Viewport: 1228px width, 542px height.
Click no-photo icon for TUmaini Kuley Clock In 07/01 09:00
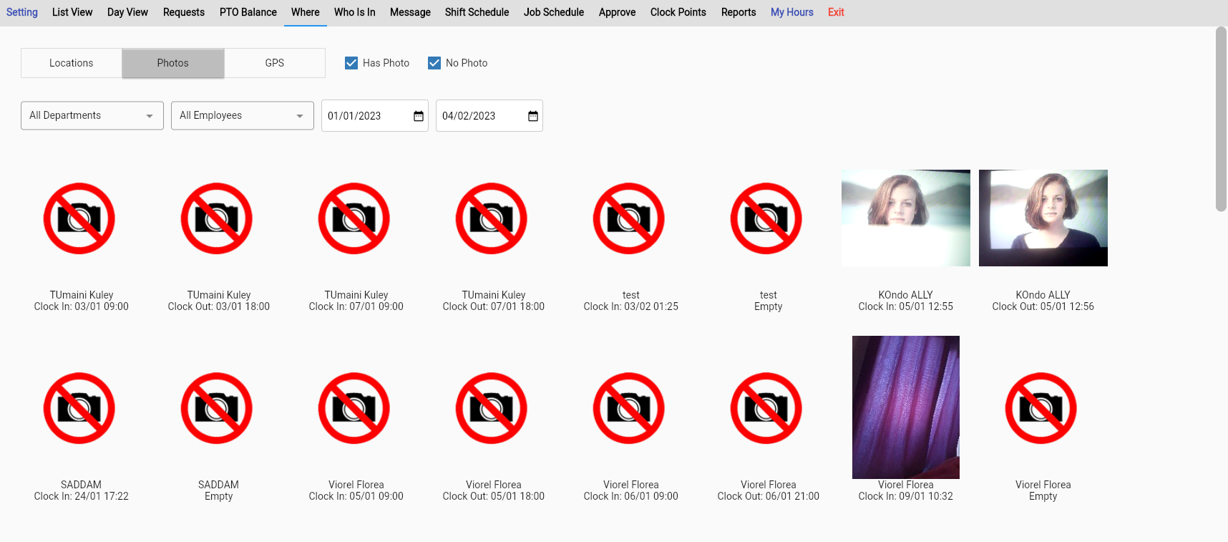click(354, 218)
